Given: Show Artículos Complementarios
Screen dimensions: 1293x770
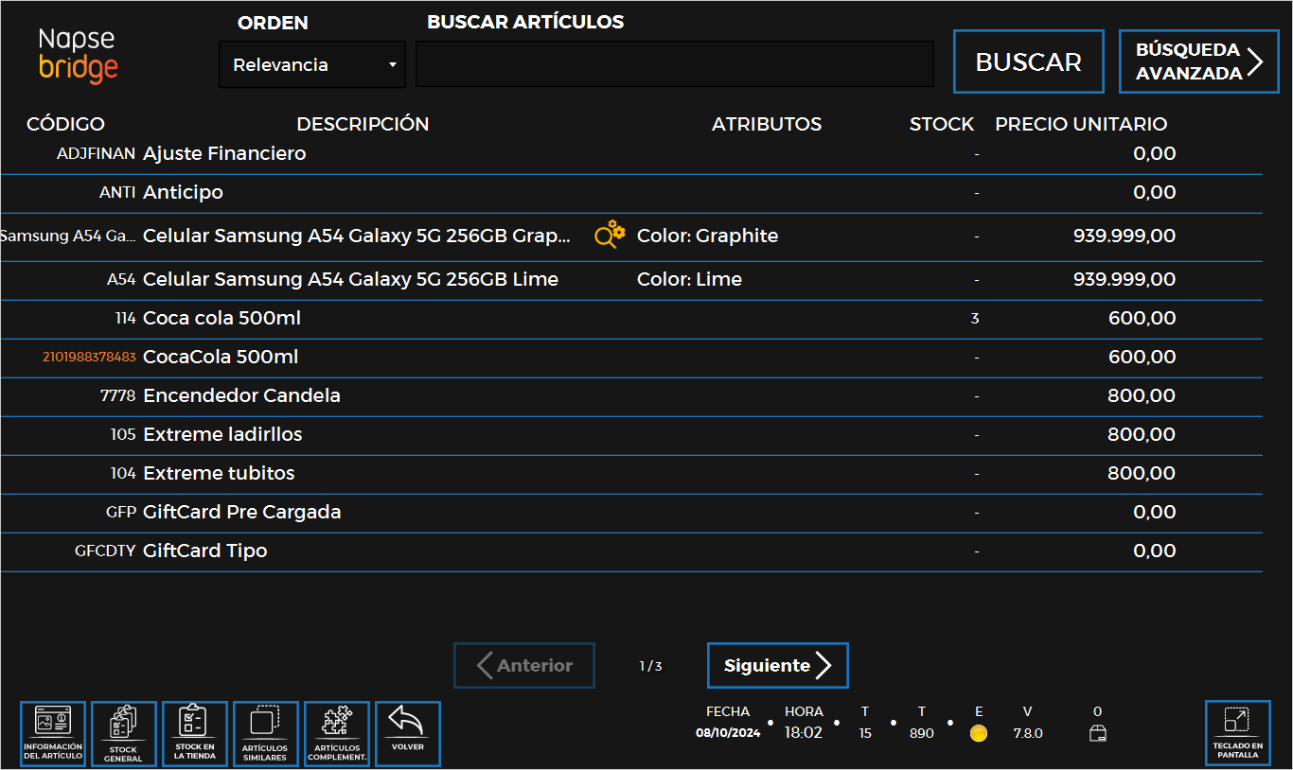Looking at the screenshot, I should [x=337, y=734].
